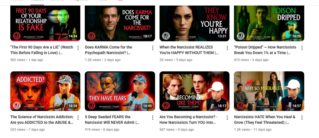Open three-dot menu for Narcissists HATE When You Heal

click(x=302, y=118)
